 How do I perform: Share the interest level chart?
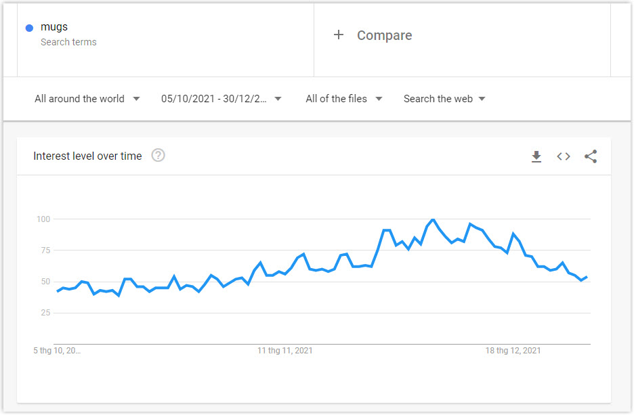point(591,156)
